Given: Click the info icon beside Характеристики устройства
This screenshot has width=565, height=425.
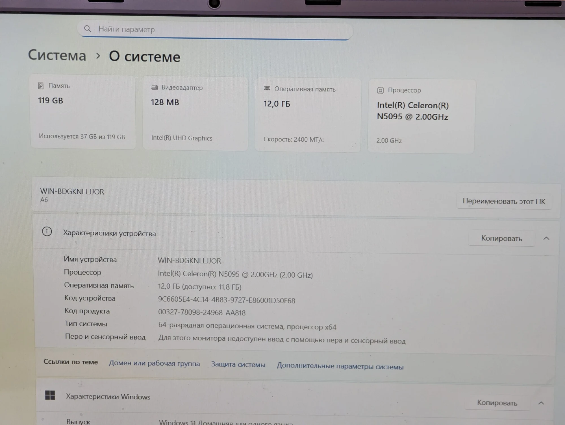Looking at the screenshot, I should point(47,232).
